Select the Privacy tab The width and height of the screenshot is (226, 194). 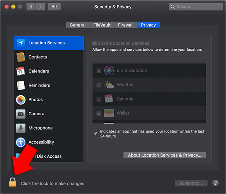click(x=148, y=25)
